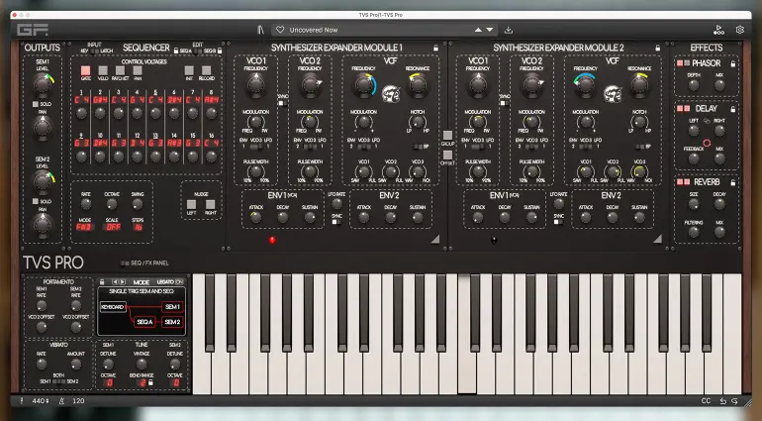Click the save preset download icon

(x=509, y=30)
